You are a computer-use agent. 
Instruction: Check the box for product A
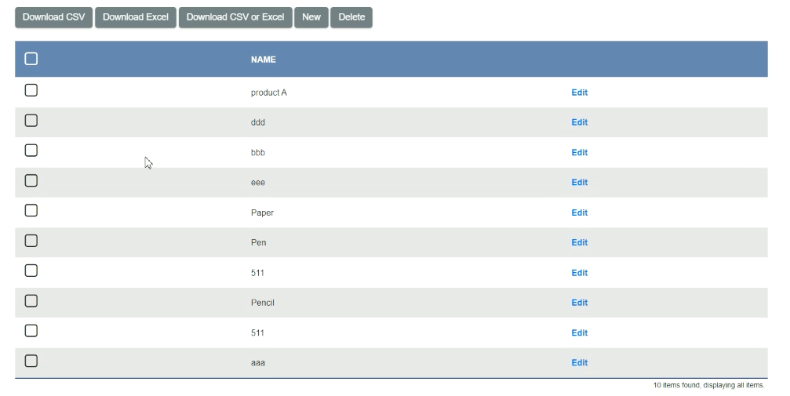[31, 90]
